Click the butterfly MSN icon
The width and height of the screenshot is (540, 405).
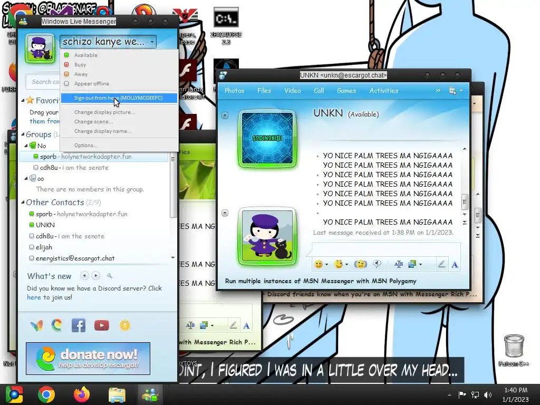[x=36, y=325]
